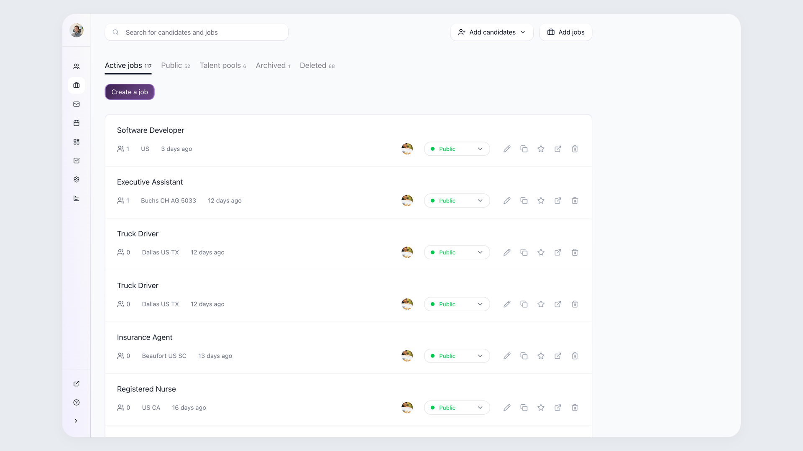Click 'Beaufort US SC' location text
Screen dimensions: 803x451
tap(164, 356)
